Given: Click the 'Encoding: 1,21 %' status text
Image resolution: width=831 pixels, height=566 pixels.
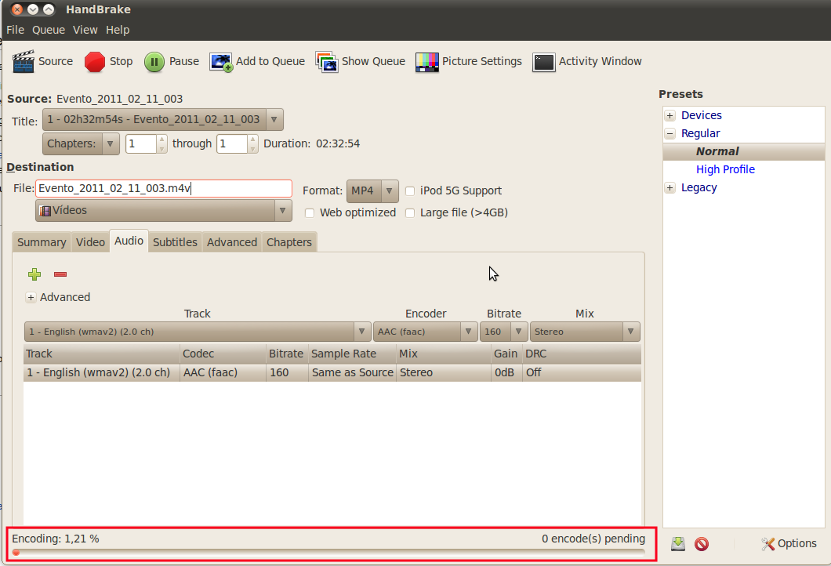Looking at the screenshot, I should click(x=56, y=539).
